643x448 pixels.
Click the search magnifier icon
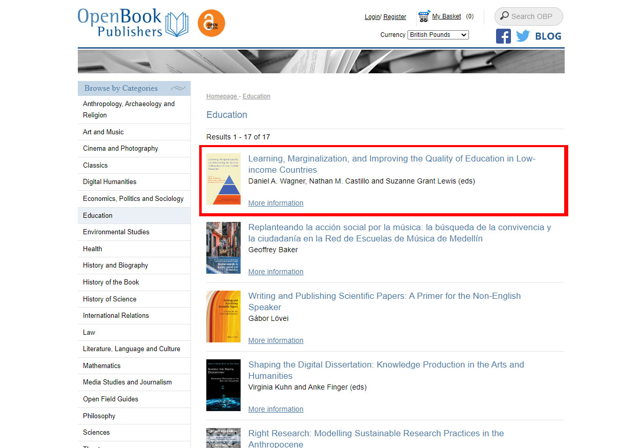[504, 16]
